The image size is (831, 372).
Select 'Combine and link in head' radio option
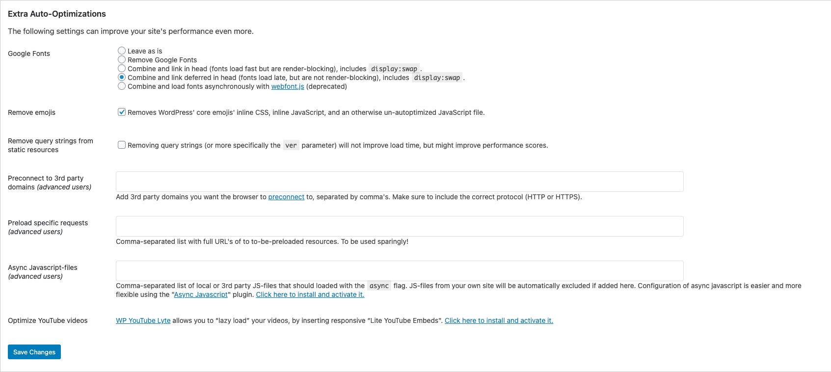pos(122,68)
